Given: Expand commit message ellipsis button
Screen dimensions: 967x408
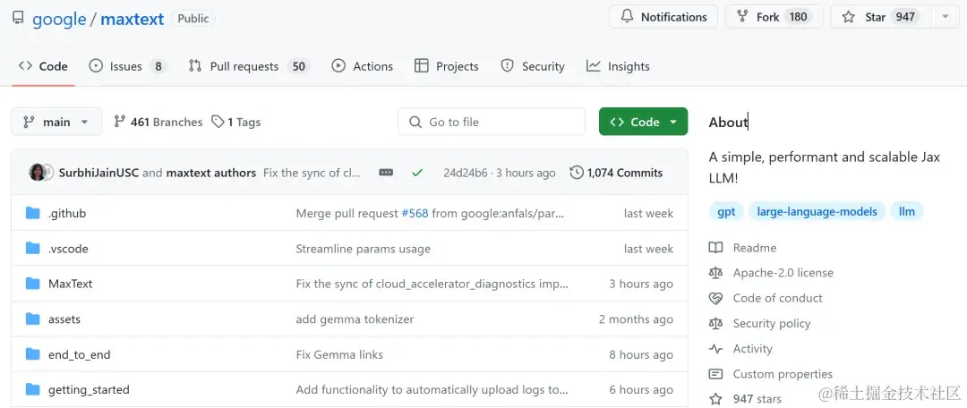Looking at the screenshot, I should tap(386, 174).
